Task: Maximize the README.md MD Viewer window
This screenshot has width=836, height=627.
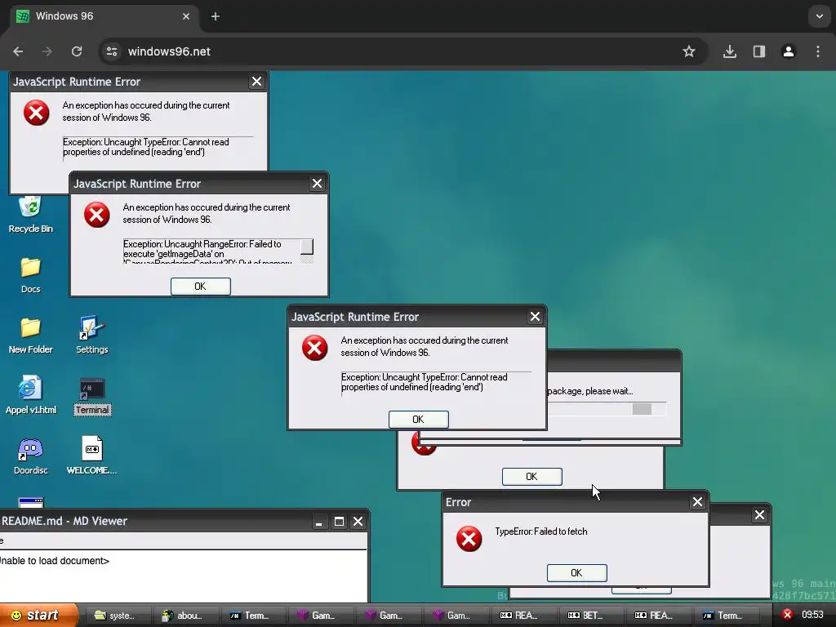Action: (339, 522)
